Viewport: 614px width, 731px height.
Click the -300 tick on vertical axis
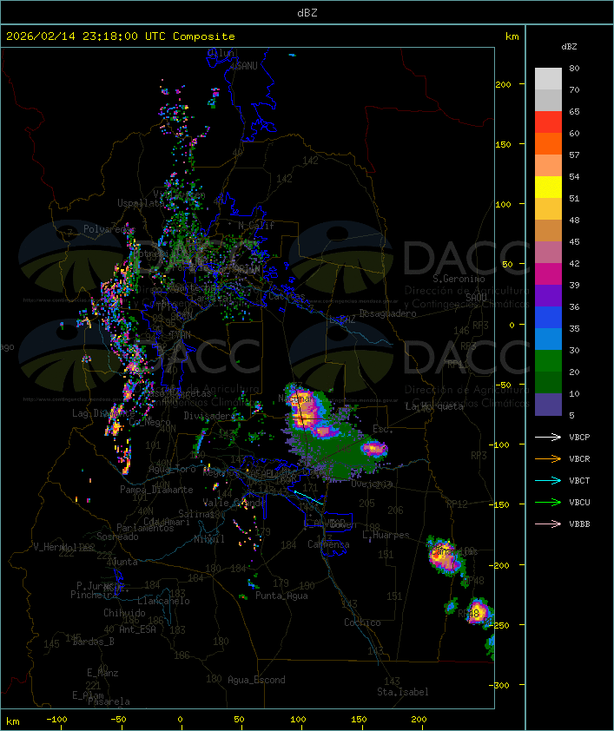[x=501, y=685]
